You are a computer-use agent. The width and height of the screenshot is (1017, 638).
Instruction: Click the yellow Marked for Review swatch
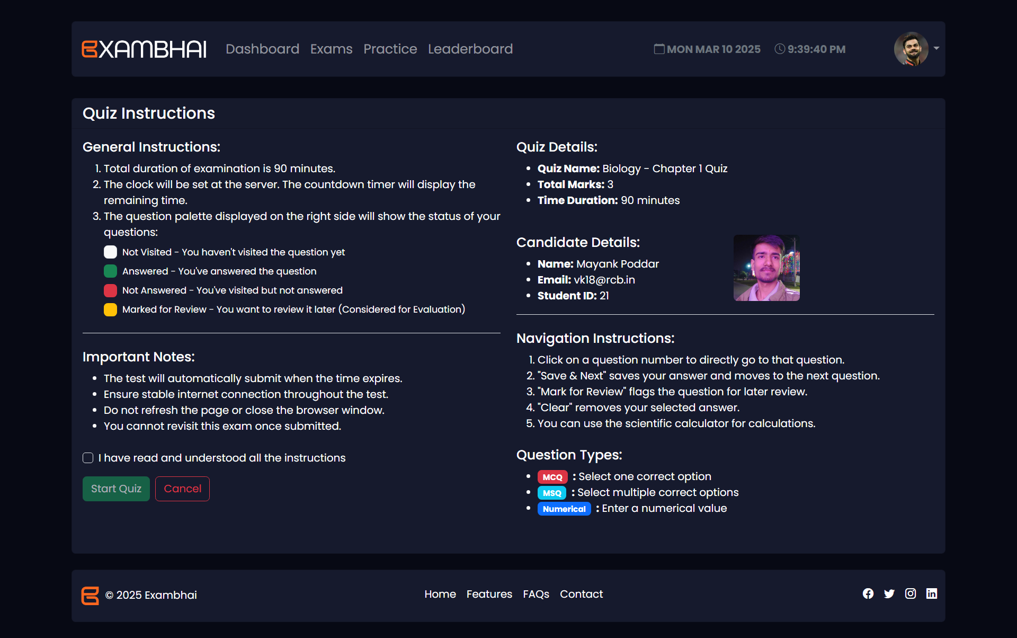pyautogui.click(x=110, y=309)
